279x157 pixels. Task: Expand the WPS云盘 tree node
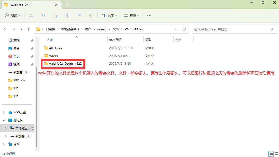[4, 112]
